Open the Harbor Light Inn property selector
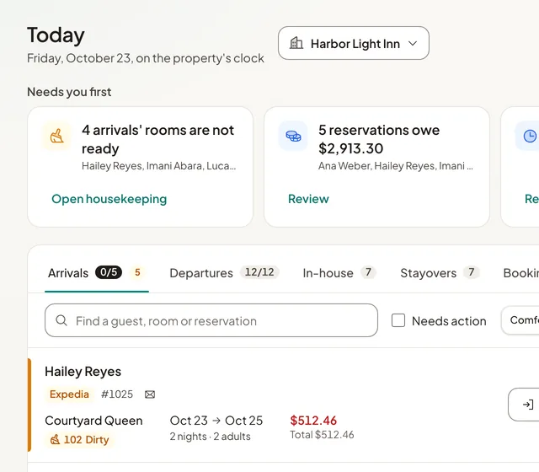The image size is (539, 472). click(354, 43)
